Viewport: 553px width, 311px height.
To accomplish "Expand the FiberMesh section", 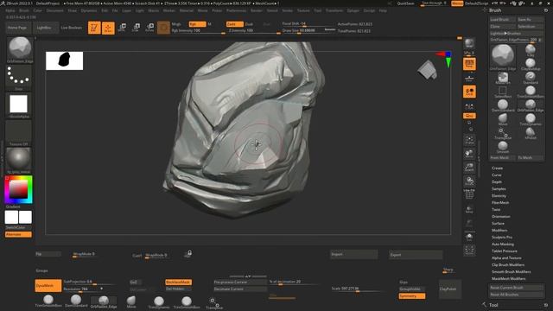I will tap(500, 203).
